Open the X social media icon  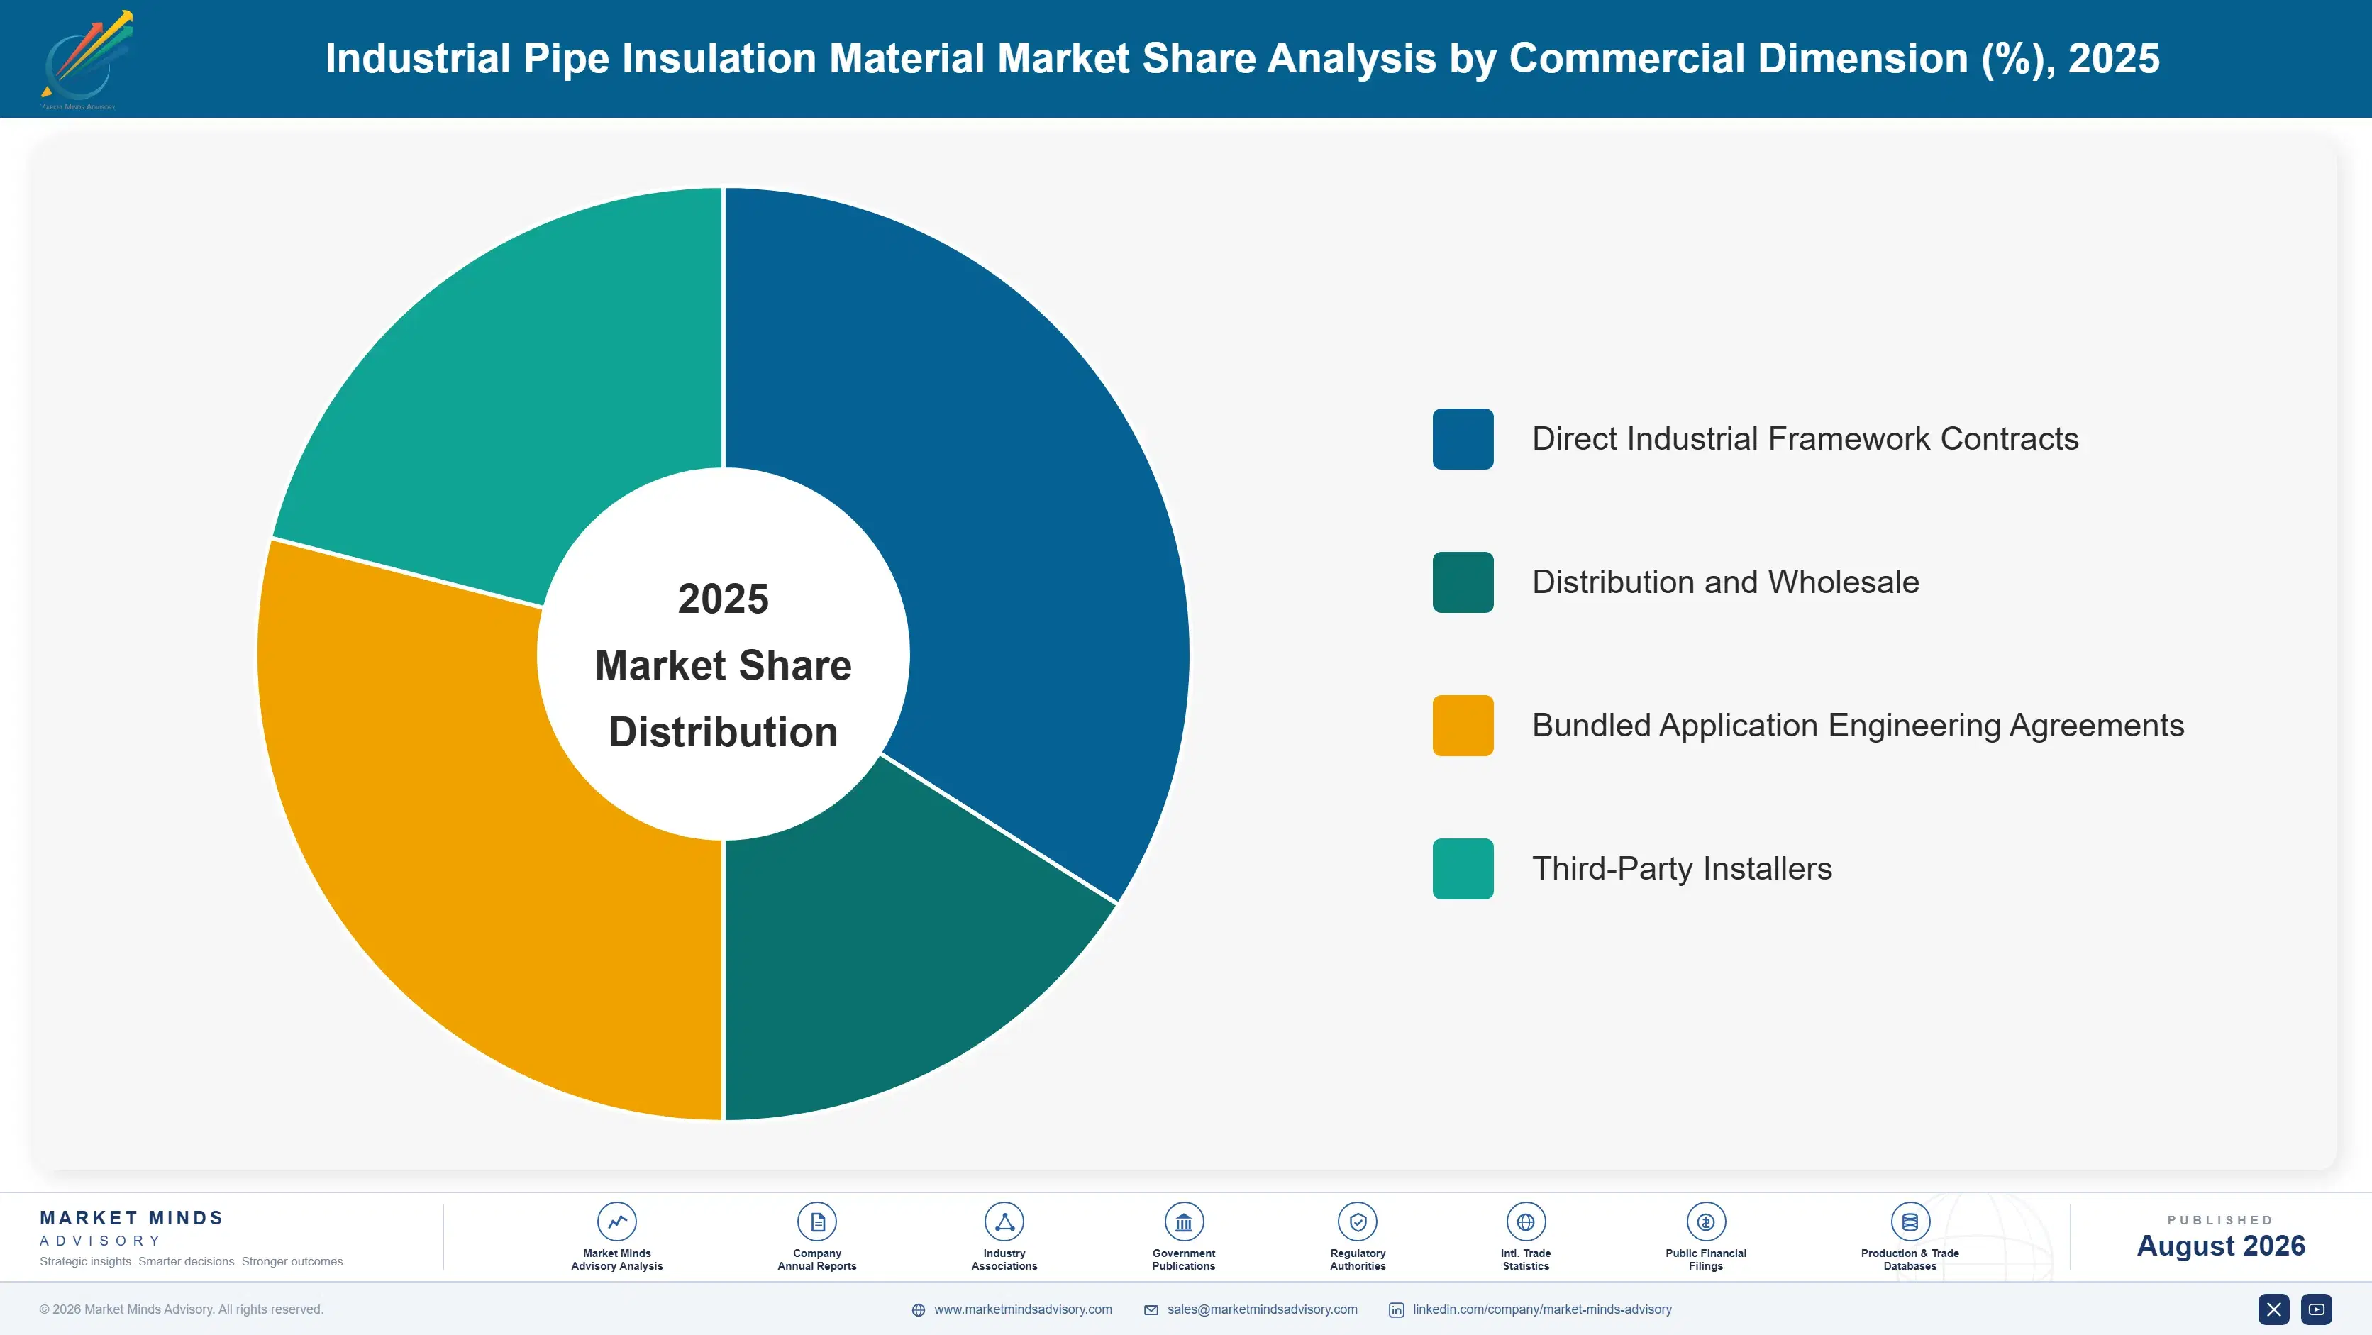point(2273,1309)
